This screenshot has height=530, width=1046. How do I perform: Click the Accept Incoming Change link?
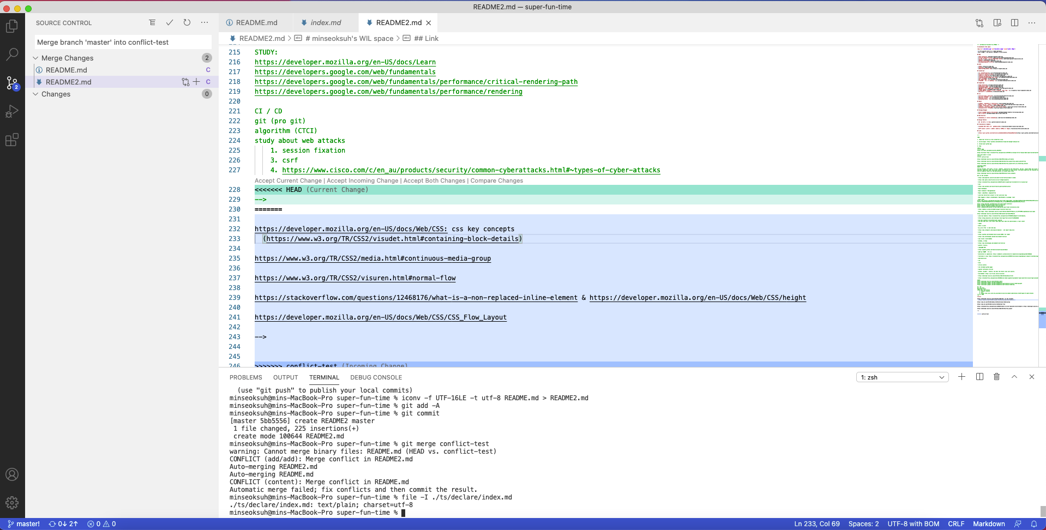pos(362,180)
